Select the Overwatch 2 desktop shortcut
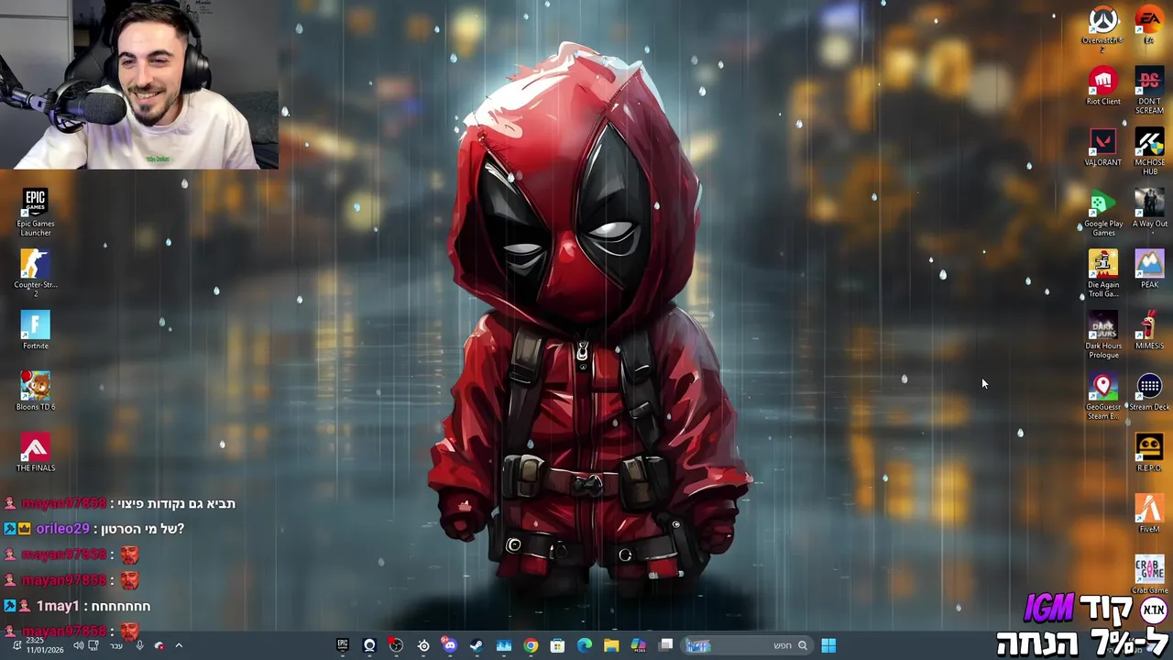Screen dimensions: 1173x660 coord(1103,27)
